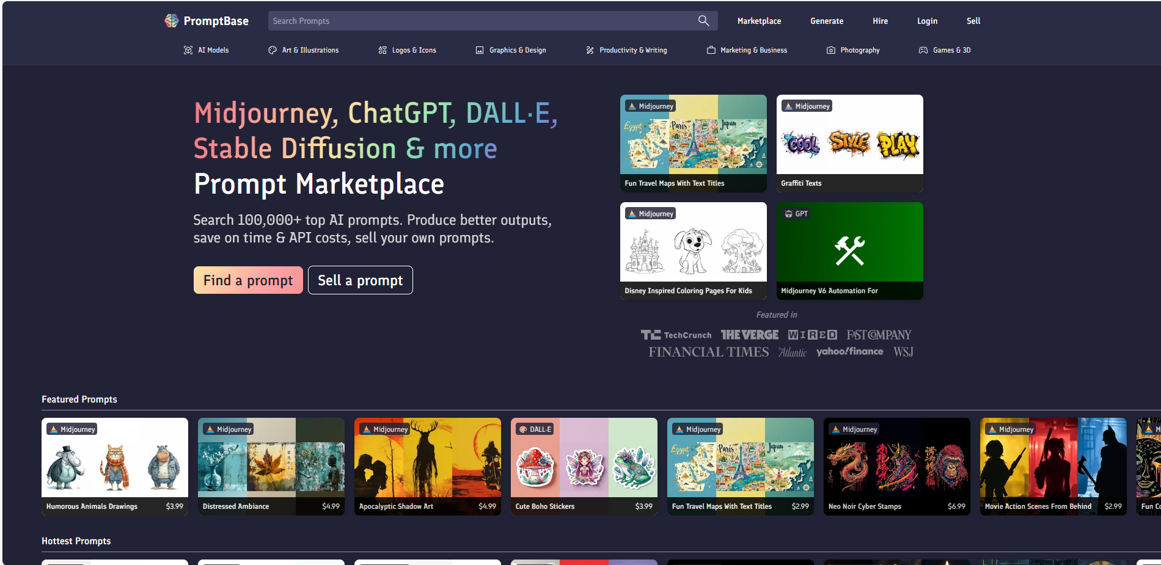1161x565 pixels.
Task: Click the Marketing & Business briefcase icon
Action: point(711,50)
